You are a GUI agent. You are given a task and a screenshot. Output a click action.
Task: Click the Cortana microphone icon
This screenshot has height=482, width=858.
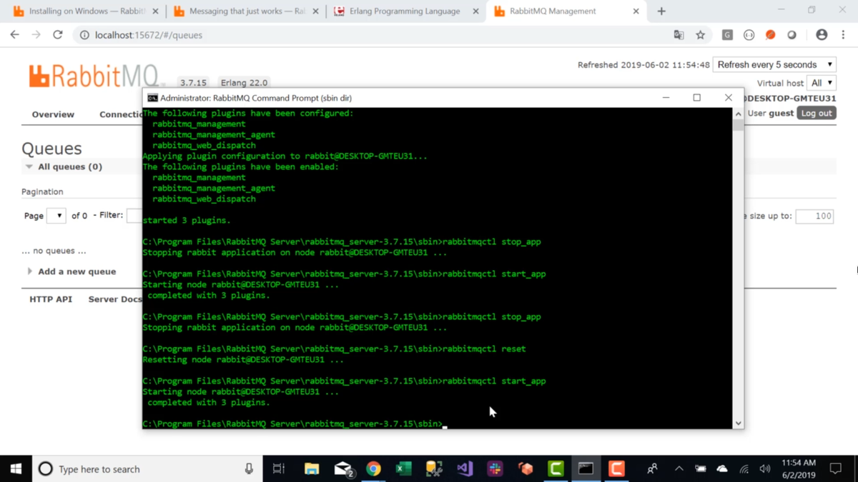point(249,469)
